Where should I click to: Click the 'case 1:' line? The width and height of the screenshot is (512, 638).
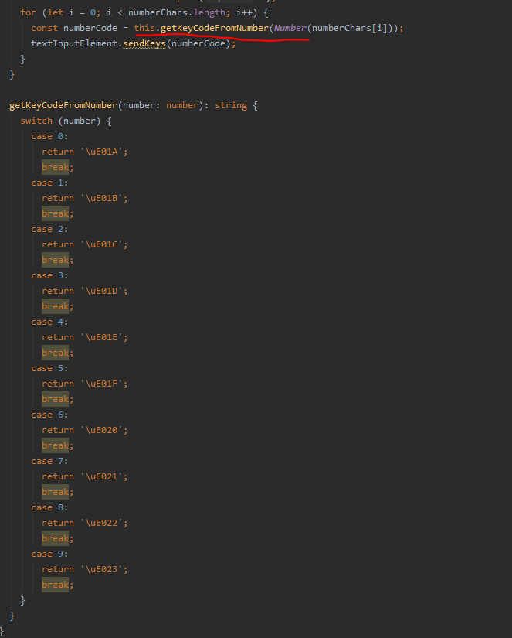(x=49, y=183)
